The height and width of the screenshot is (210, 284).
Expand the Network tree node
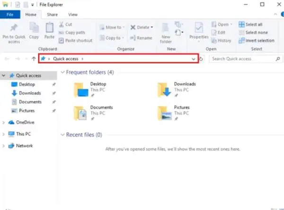[3, 146]
